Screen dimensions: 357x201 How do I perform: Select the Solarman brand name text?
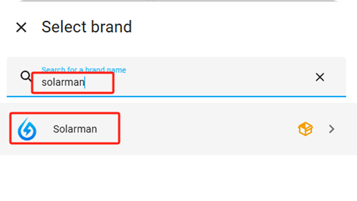pyautogui.click(x=75, y=129)
